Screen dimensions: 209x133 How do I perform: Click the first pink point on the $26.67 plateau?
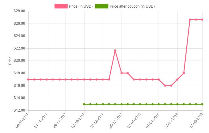190,20
